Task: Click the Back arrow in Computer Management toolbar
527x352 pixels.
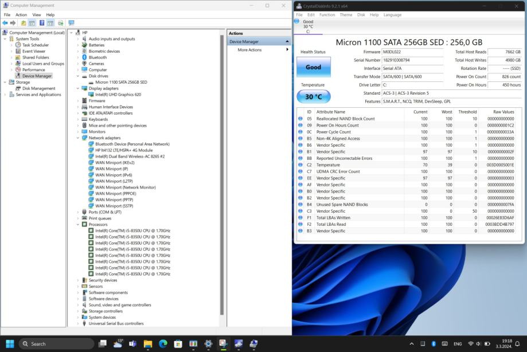Action: 5,23
